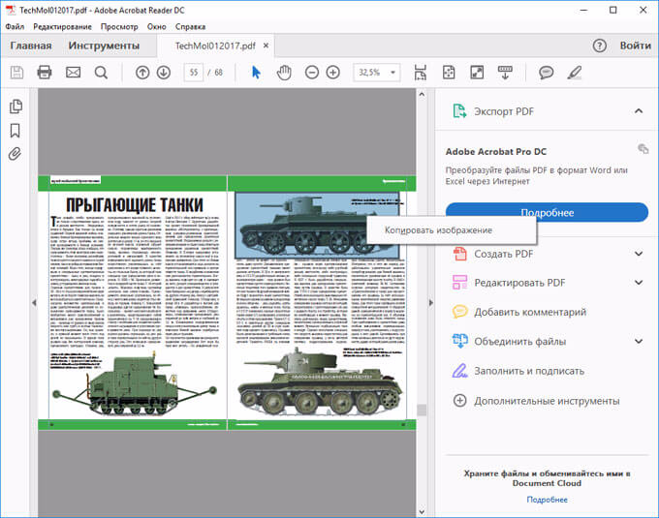Click Export PDF tool icon

[459, 111]
